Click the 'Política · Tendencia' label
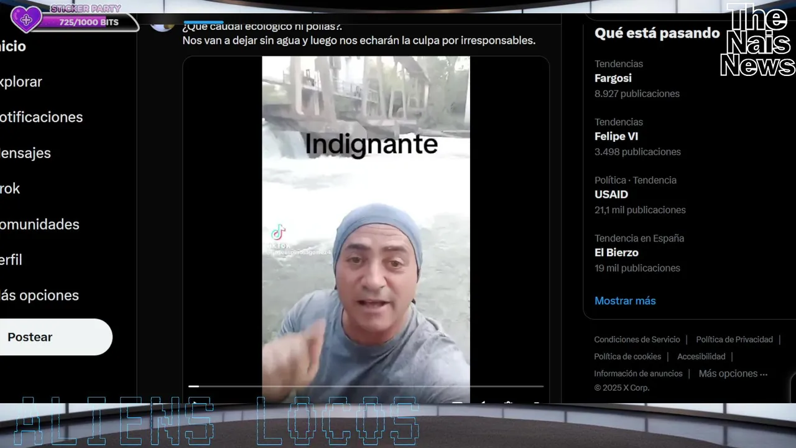Image resolution: width=796 pixels, height=448 pixels. point(635,180)
